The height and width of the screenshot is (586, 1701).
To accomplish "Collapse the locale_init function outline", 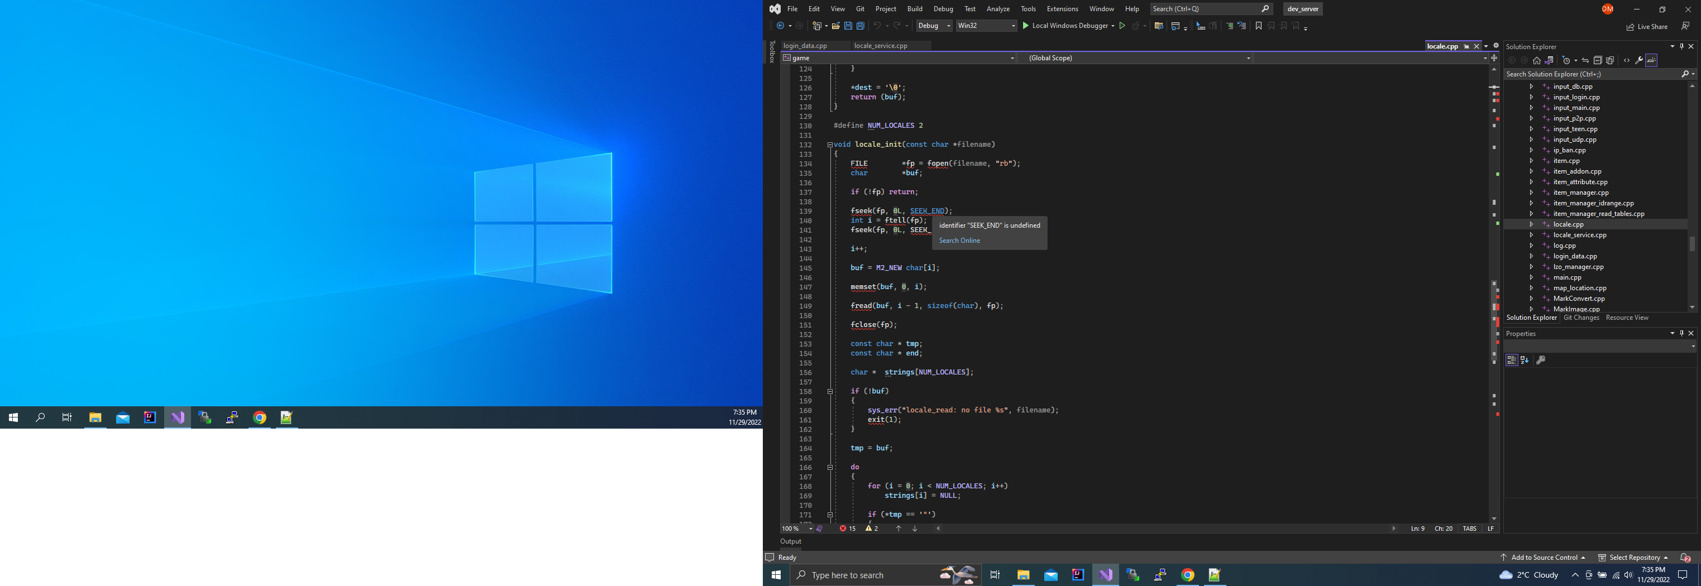I will click(x=829, y=145).
